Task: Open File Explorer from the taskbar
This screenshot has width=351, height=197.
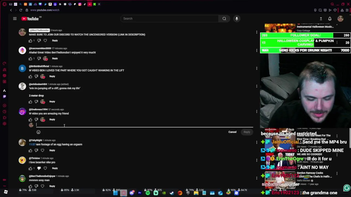Action: pos(196,193)
